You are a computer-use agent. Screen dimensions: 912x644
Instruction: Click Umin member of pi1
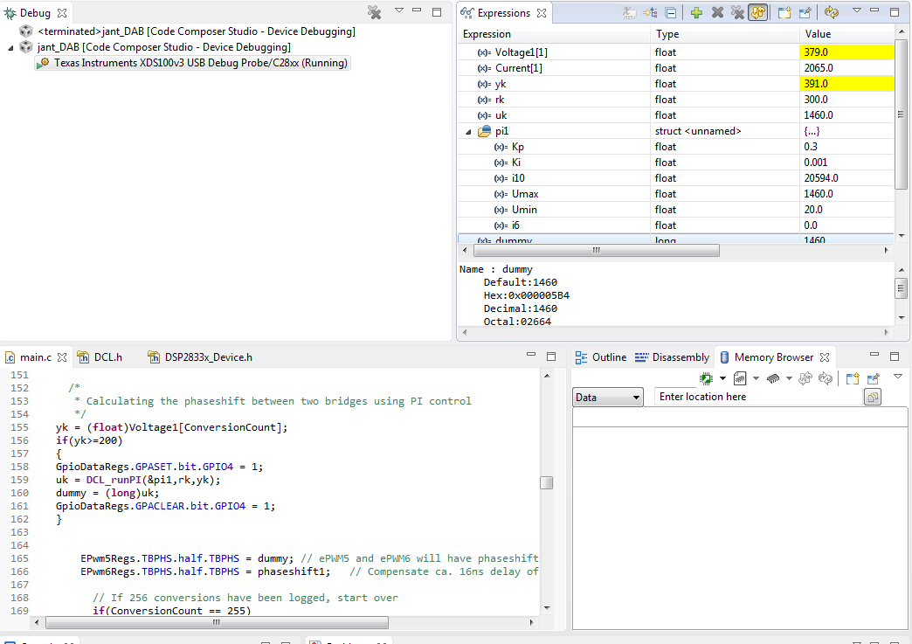[x=524, y=210]
